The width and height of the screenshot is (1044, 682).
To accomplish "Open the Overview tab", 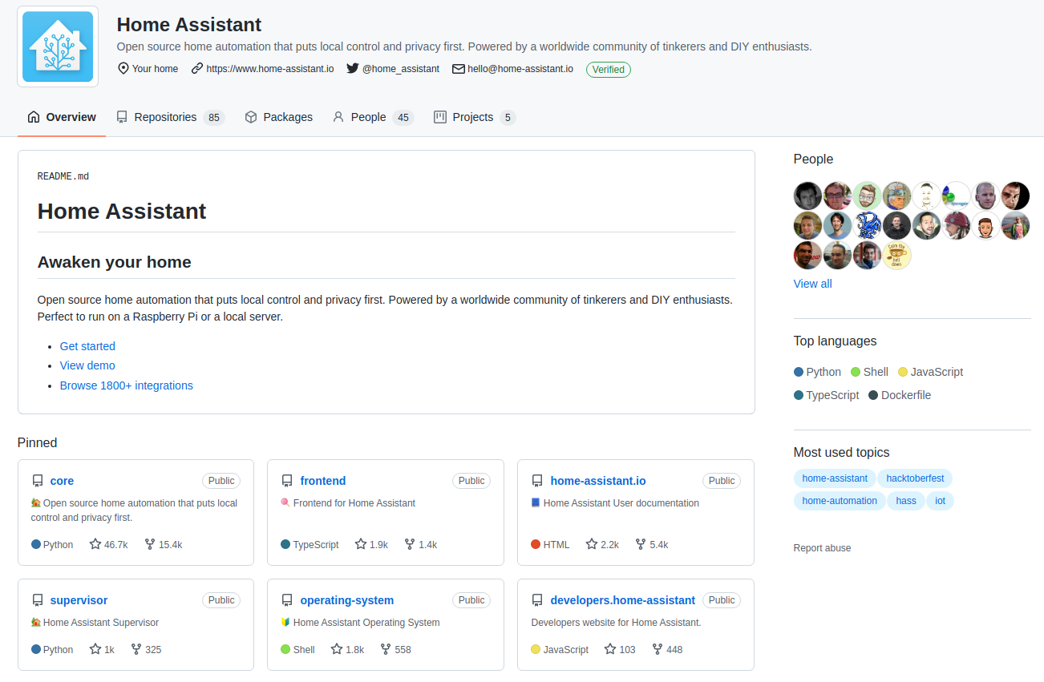I will coord(62,117).
